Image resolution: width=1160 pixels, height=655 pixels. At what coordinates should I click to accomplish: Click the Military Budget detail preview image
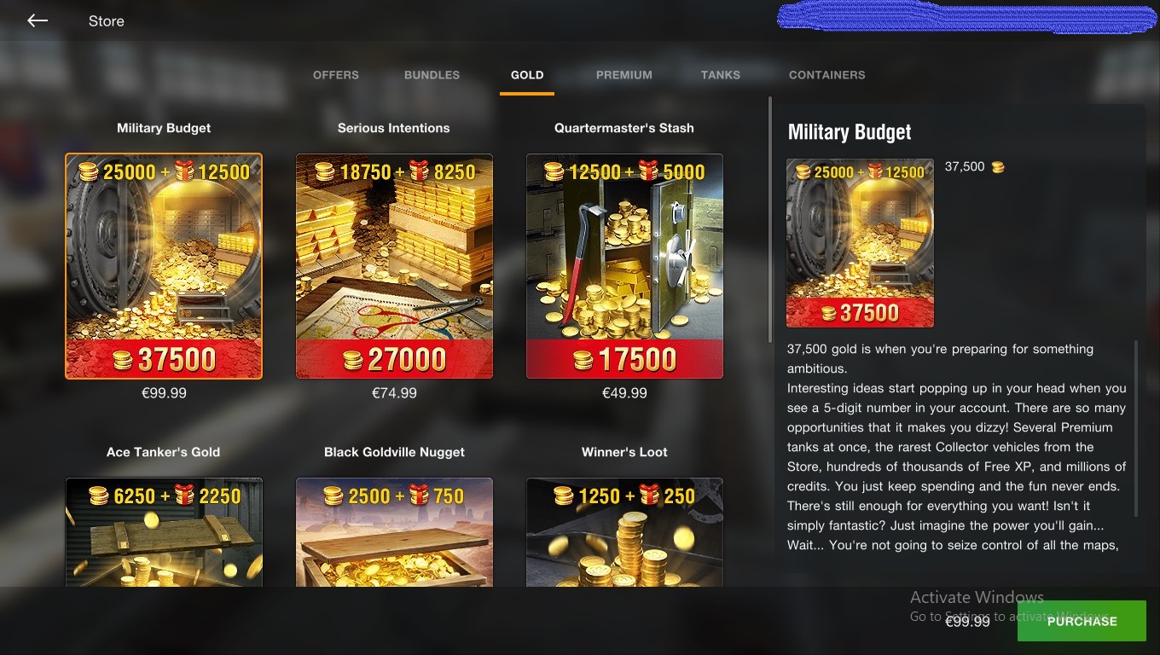pyautogui.click(x=860, y=243)
